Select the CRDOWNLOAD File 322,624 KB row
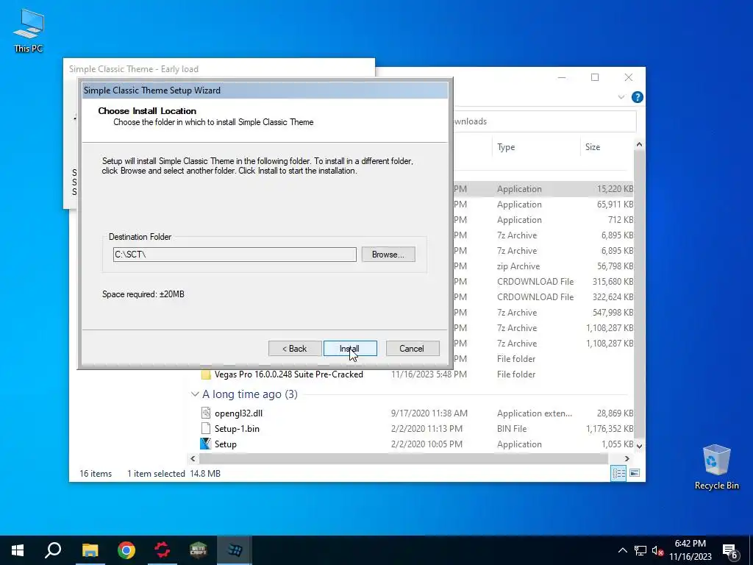Screen dimensions: 753x565 tap(543, 297)
